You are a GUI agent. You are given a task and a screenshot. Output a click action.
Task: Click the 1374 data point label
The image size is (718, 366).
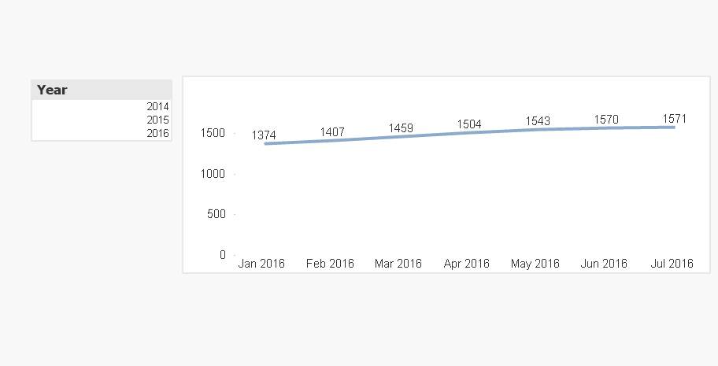[264, 135]
